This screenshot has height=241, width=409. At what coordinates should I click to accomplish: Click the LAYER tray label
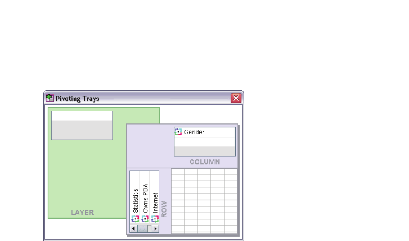[x=83, y=213]
